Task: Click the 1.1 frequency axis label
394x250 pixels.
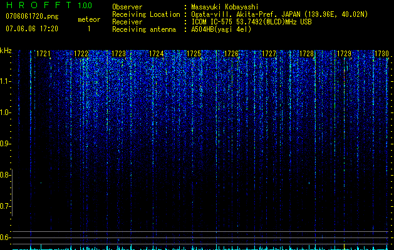Action: coord(5,81)
